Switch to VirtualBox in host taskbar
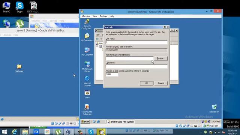Image resolution: width=240 pixels, height=135 pixels. (x=68, y=132)
